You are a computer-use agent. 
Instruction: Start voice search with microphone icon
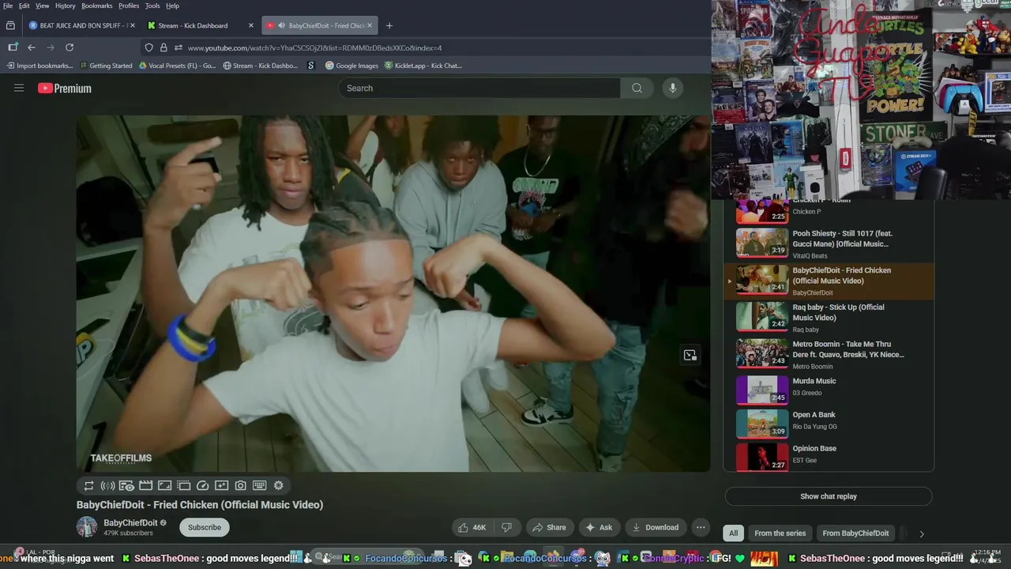point(672,89)
